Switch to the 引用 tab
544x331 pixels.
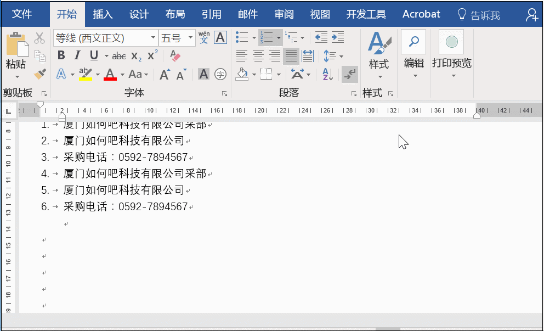pos(211,15)
